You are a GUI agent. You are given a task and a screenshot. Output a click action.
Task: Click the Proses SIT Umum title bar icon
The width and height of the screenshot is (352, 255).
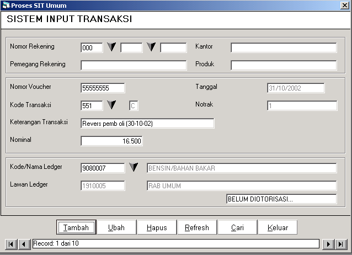[6, 6]
